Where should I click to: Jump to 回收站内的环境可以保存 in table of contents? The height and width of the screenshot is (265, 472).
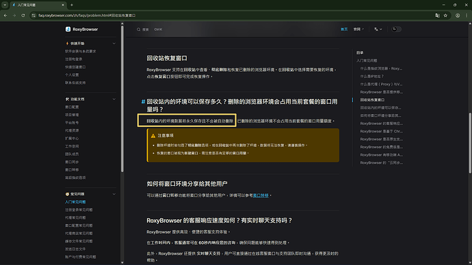click(380, 107)
